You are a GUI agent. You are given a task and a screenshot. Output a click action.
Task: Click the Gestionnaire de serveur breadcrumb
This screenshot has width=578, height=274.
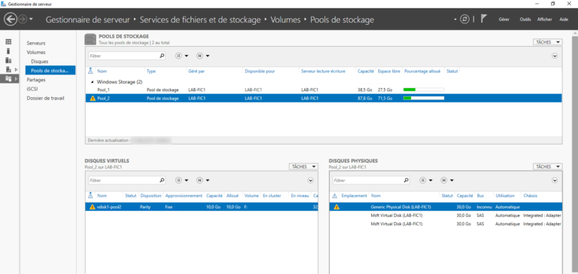coord(88,20)
